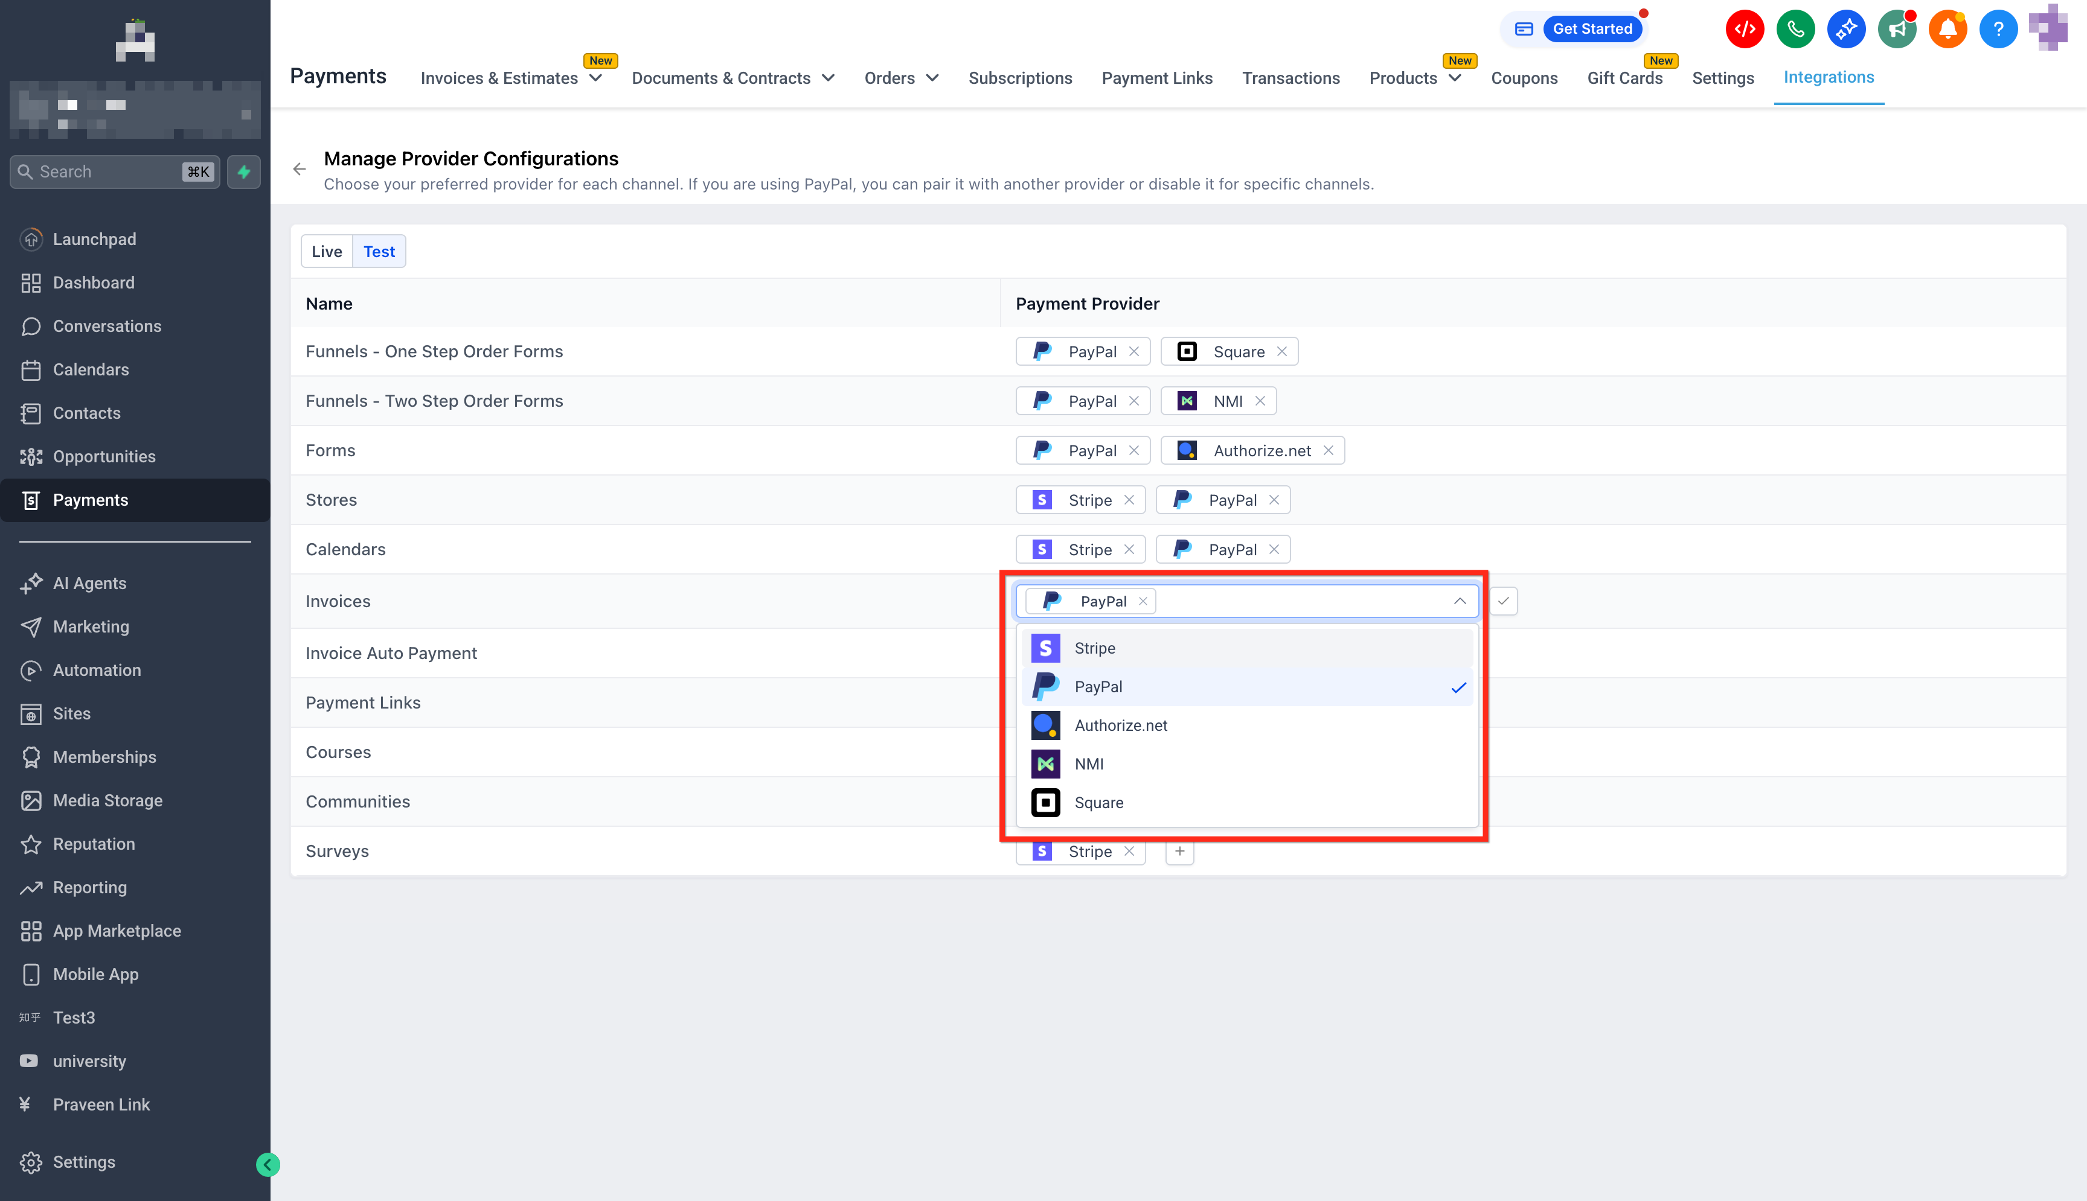Confirm Invoices provider with checkmark button
2087x1201 pixels.
(1502, 601)
